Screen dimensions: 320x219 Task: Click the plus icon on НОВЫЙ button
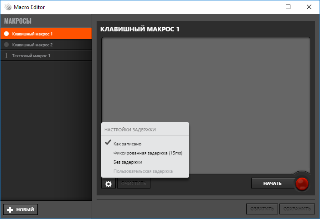point(10,209)
